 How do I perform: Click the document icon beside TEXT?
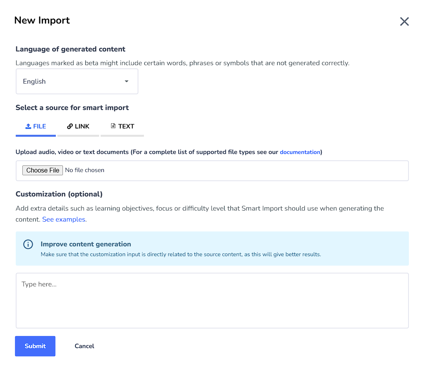[x=113, y=126]
